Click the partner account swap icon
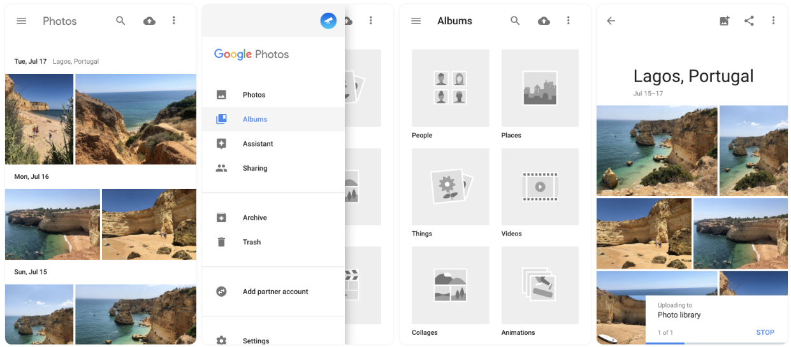This screenshot has width=791, height=347. pyautogui.click(x=221, y=292)
